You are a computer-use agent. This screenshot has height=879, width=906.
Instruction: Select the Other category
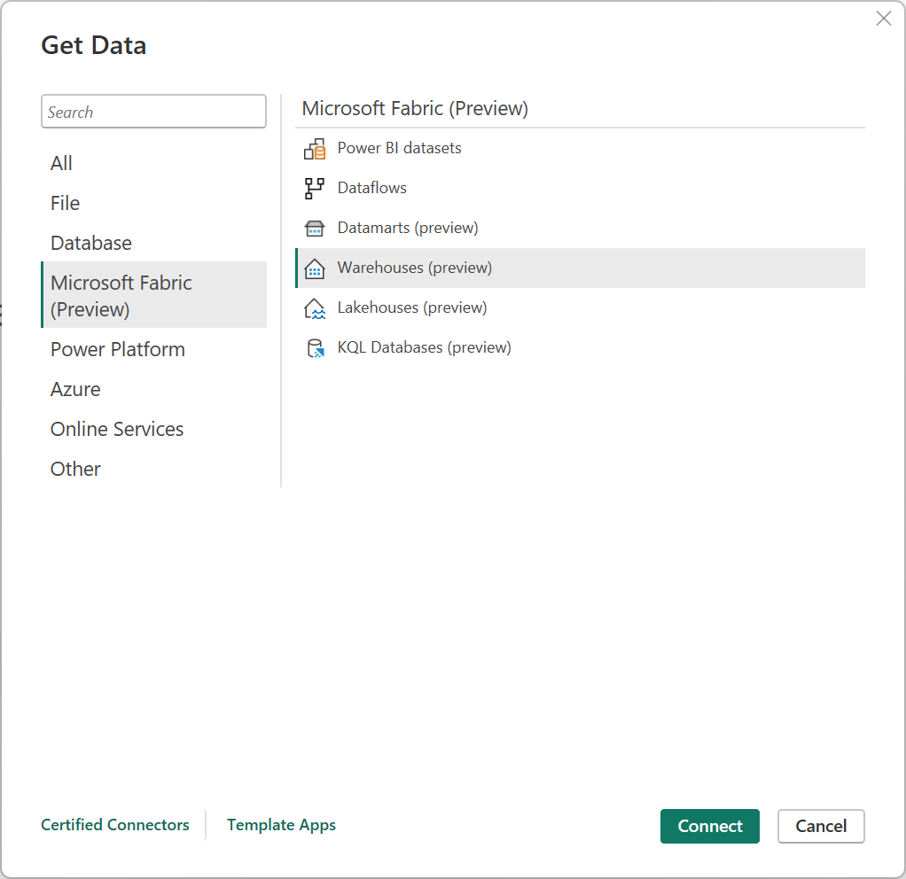tap(74, 469)
